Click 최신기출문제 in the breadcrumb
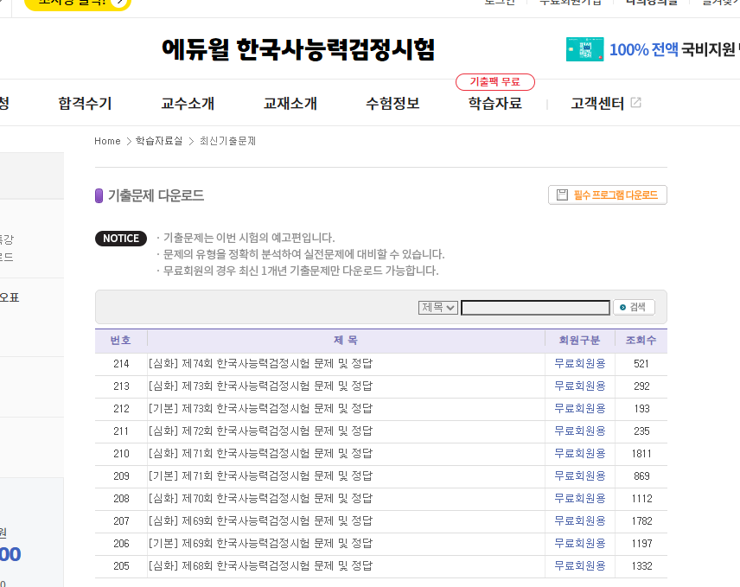 click(x=227, y=141)
